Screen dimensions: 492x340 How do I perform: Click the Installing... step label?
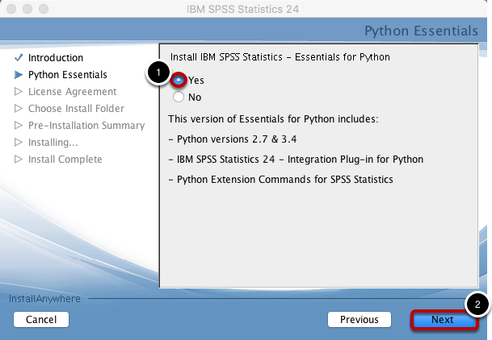(x=53, y=142)
